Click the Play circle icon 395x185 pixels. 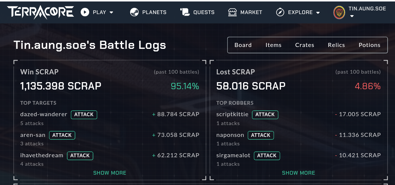point(85,12)
